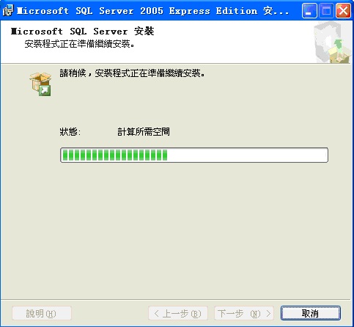The width and height of the screenshot is (354, 327).
Task: Click the installer icon in the title bar
Action: pyautogui.click(x=8, y=10)
